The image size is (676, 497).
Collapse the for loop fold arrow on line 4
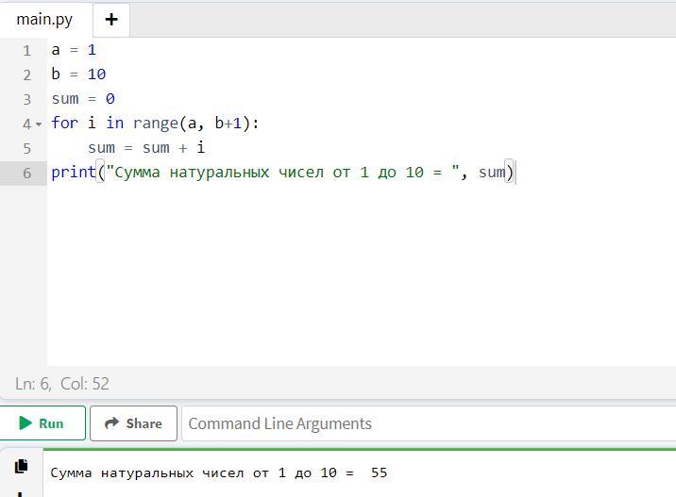coord(39,124)
